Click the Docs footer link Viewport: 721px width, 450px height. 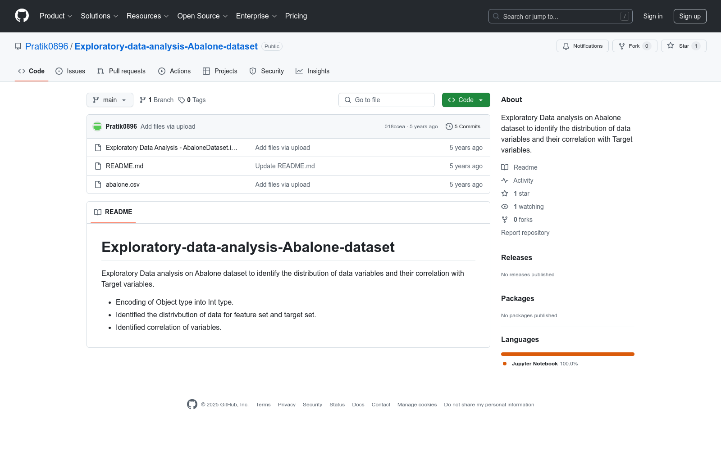click(x=358, y=405)
